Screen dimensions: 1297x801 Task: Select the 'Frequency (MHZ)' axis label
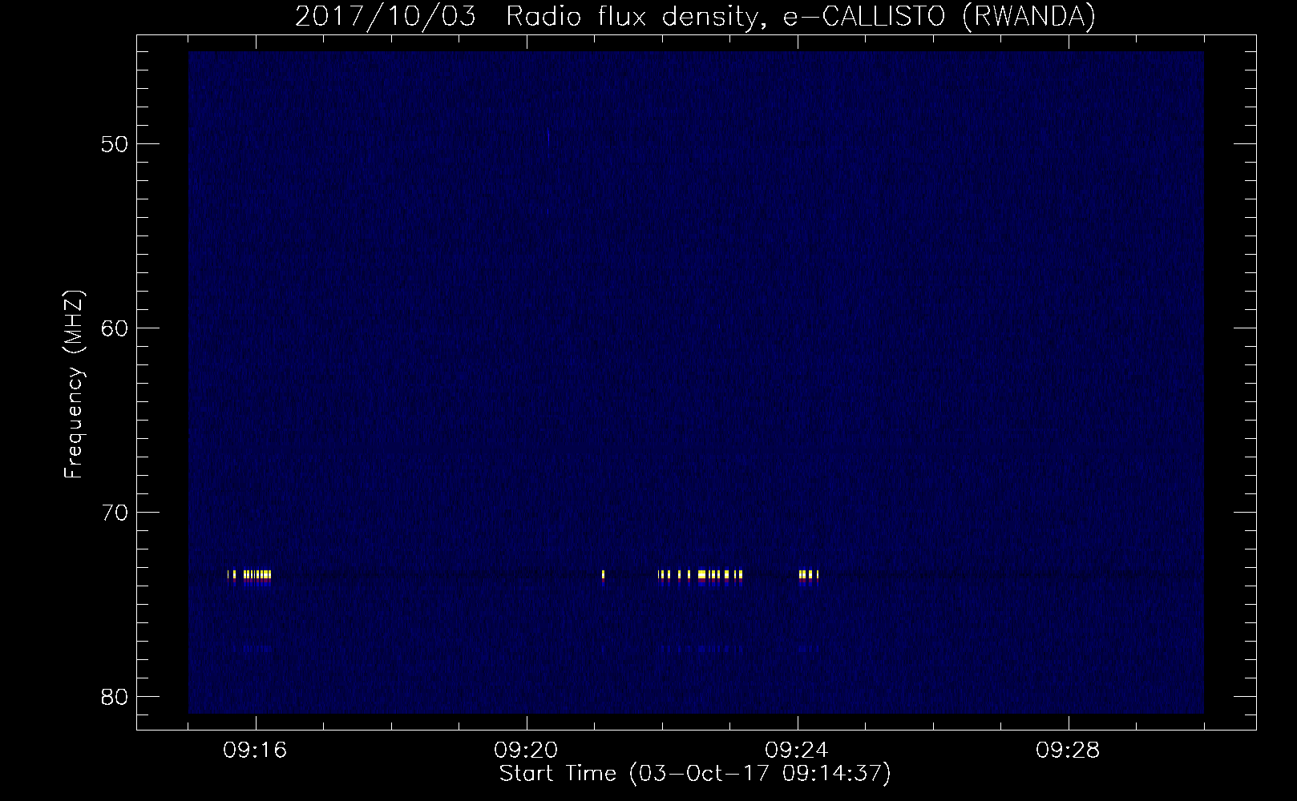[x=74, y=384]
